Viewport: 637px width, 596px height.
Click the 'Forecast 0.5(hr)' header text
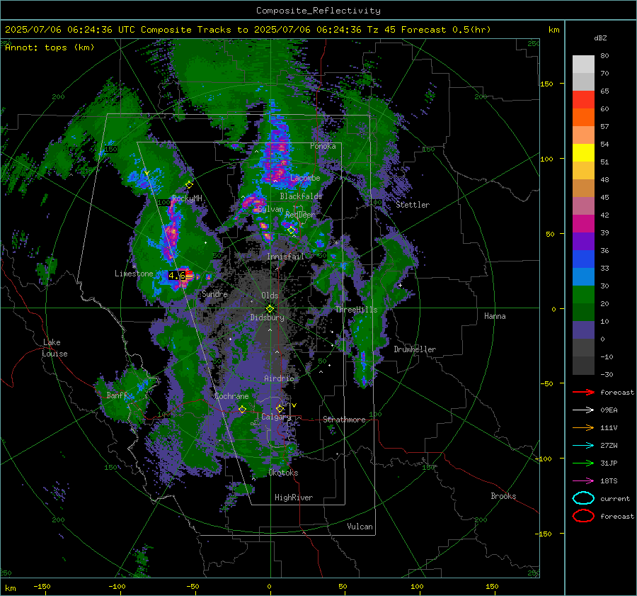[x=446, y=30]
